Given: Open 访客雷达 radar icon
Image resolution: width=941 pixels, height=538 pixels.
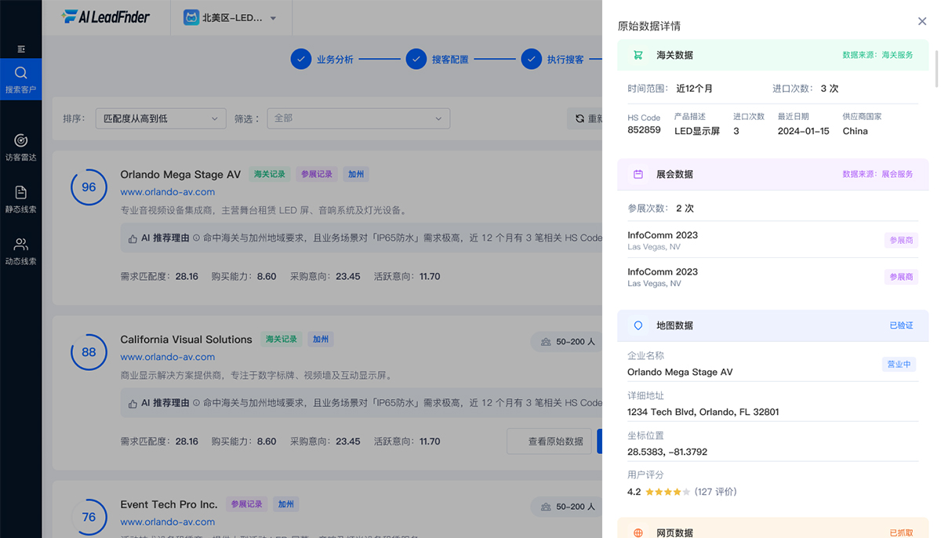Looking at the screenshot, I should point(21,147).
